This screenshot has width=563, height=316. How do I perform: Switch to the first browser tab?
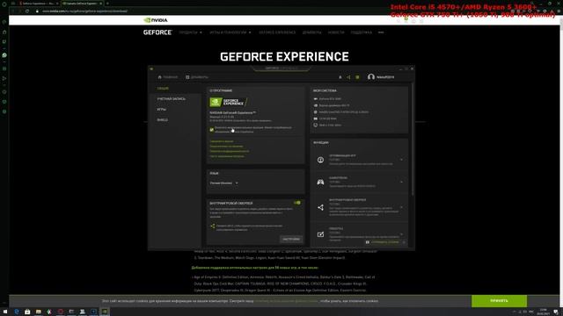click(39, 4)
